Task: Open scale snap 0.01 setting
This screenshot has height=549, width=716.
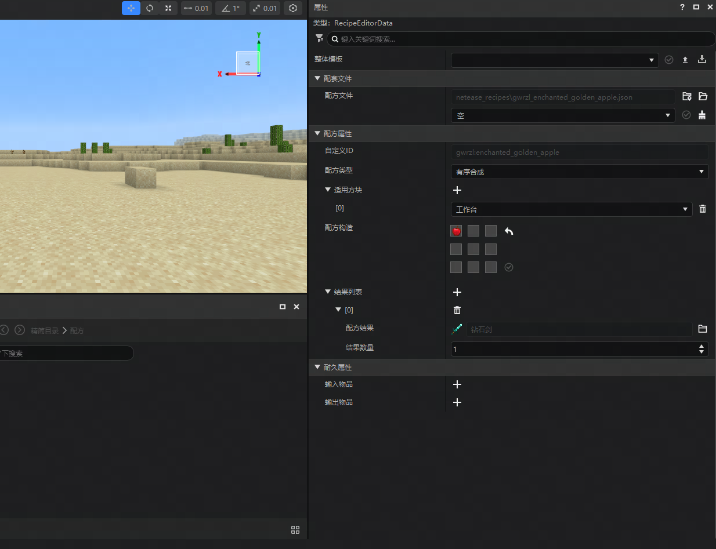Action: click(265, 8)
